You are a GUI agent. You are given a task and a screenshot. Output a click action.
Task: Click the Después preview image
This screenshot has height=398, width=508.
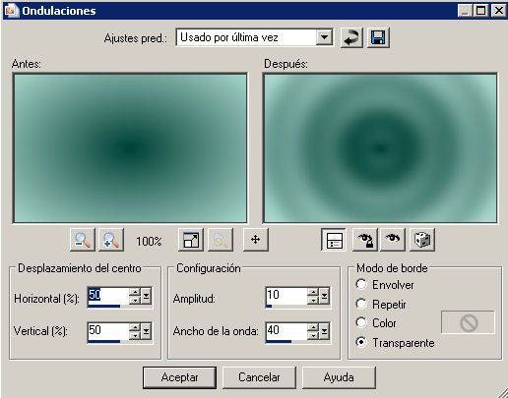(380, 148)
